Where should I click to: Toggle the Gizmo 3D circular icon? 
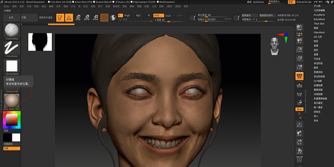pyautogui.click(x=105, y=18)
